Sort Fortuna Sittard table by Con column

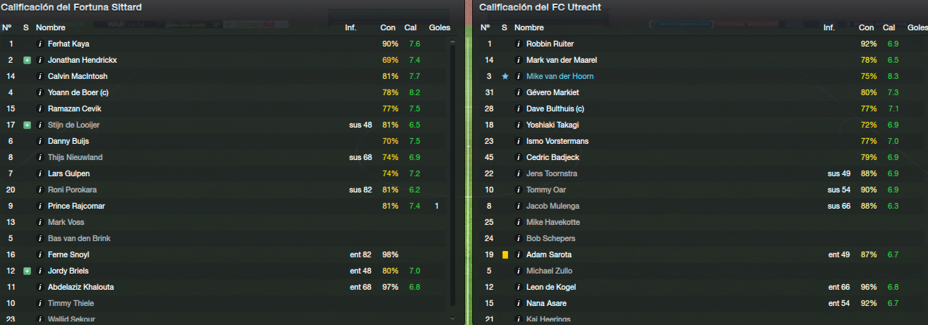point(388,27)
